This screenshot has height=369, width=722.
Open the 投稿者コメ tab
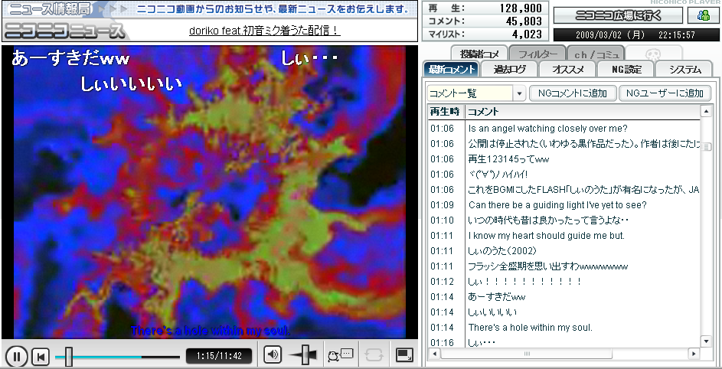[x=479, y=54]
